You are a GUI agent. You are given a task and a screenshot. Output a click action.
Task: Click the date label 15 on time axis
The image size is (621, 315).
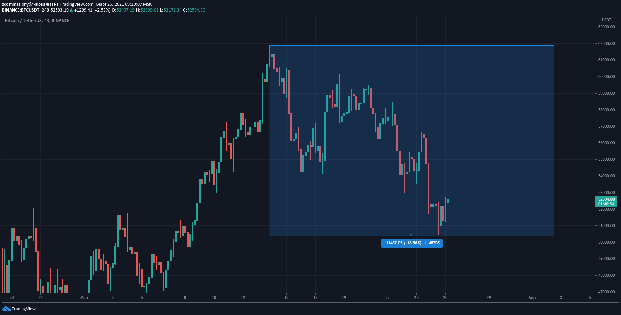pyautogui.click(x=286, y=298)
